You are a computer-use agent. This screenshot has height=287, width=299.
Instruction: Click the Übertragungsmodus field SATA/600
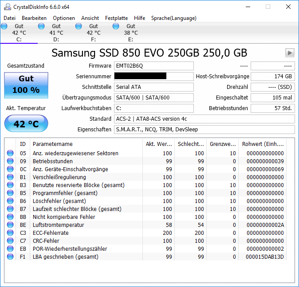point(154,98)
